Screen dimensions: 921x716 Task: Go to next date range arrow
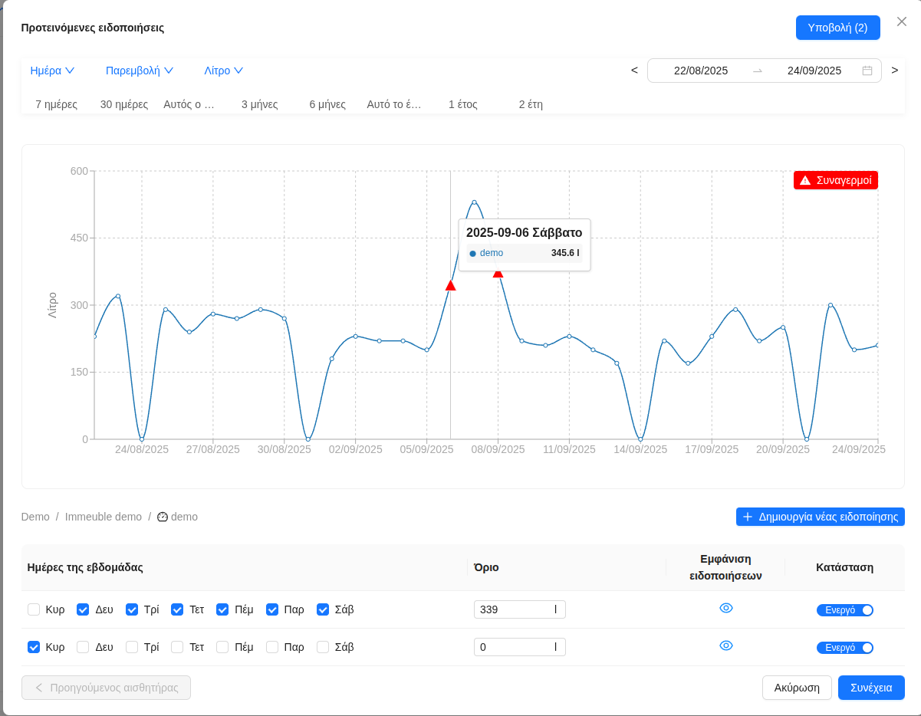(894, 71)
